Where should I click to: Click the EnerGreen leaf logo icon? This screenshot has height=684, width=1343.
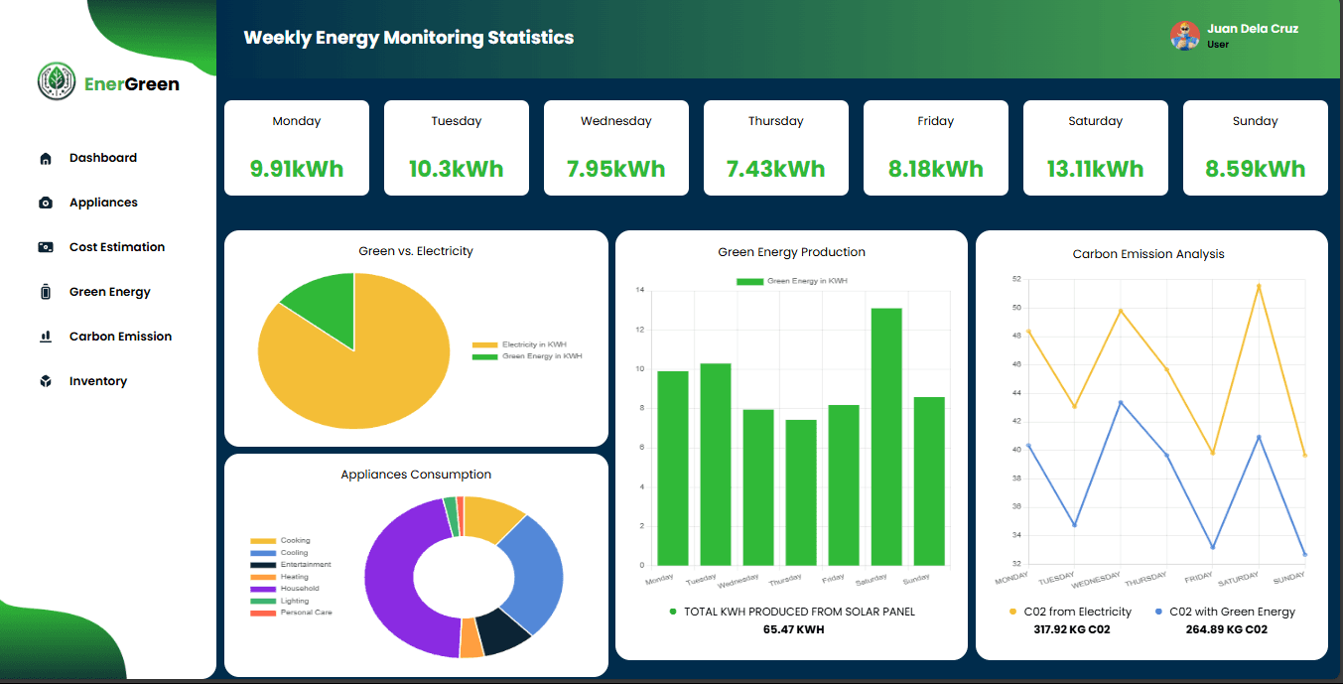(x=57, y=81)
